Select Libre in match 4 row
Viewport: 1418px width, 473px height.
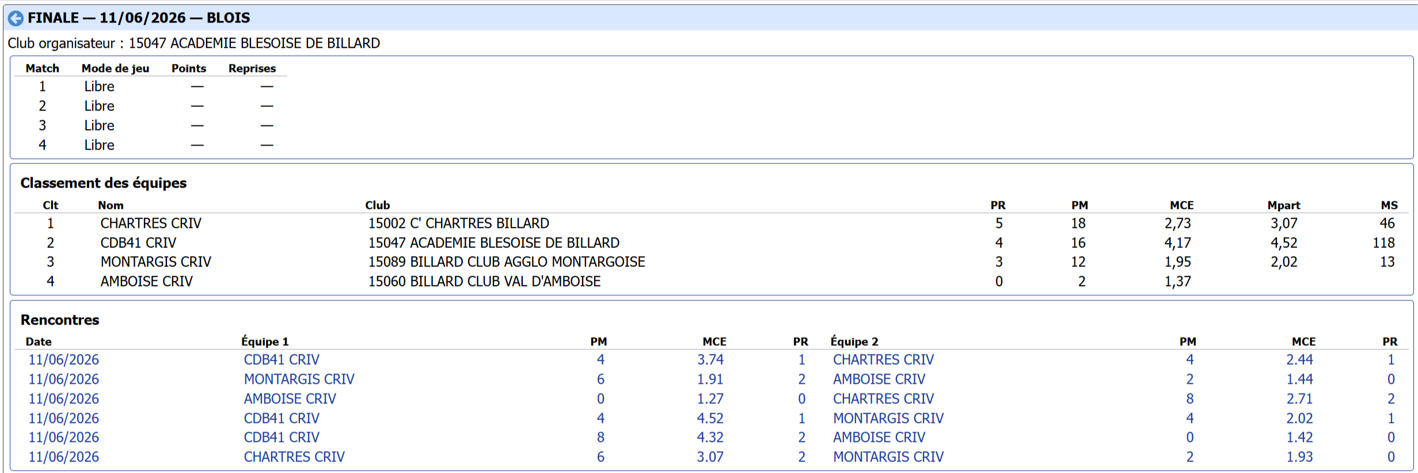[x=99, y=145]
